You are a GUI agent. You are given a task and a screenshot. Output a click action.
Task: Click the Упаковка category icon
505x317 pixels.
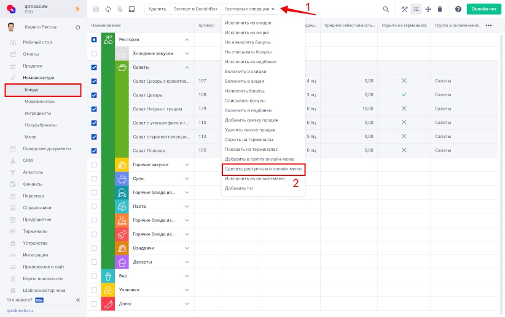click(x=108, y=289)
